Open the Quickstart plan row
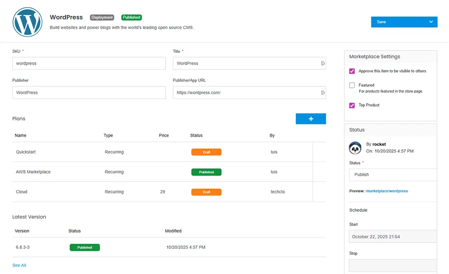 pos(169,152)
